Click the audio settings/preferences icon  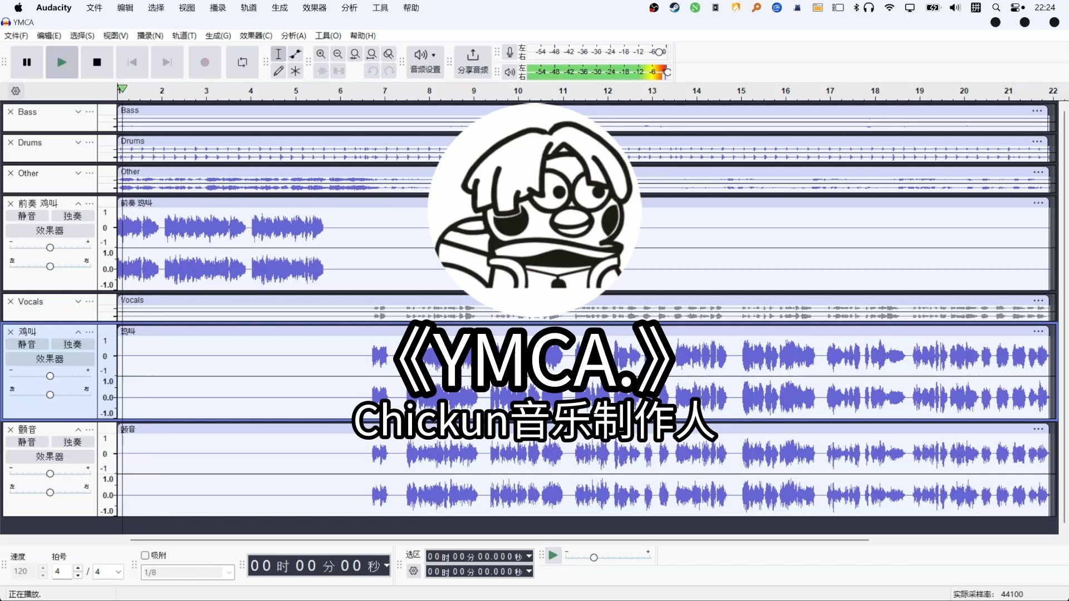(x=424, y=62)
